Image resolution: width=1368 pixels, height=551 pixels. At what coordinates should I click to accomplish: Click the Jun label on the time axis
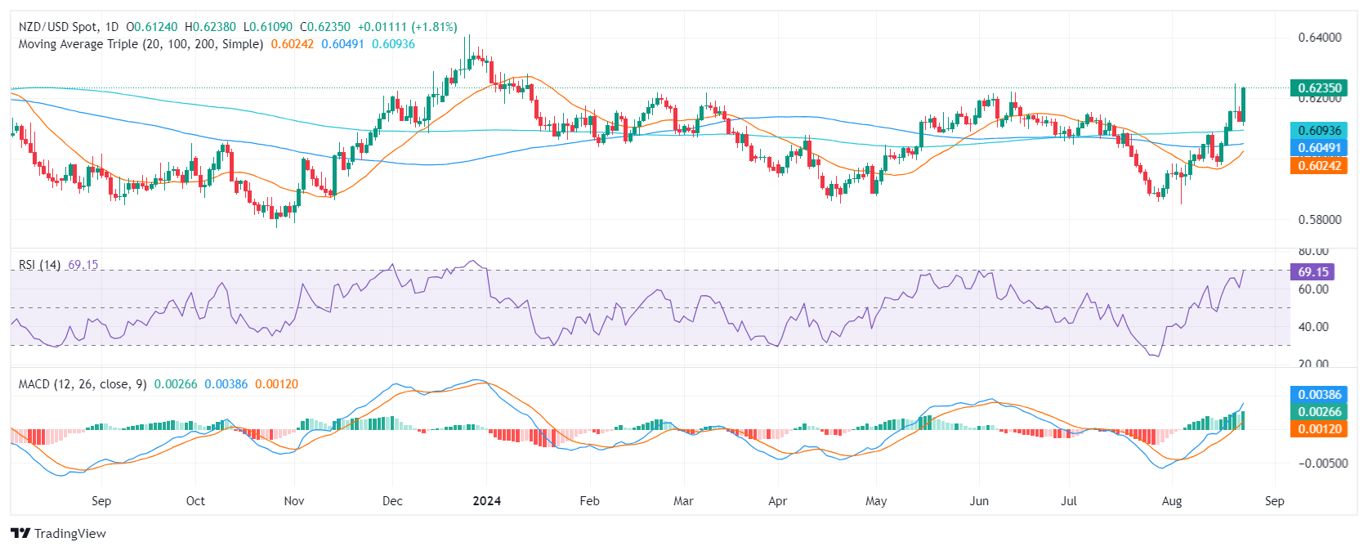(x=979, y=501)
